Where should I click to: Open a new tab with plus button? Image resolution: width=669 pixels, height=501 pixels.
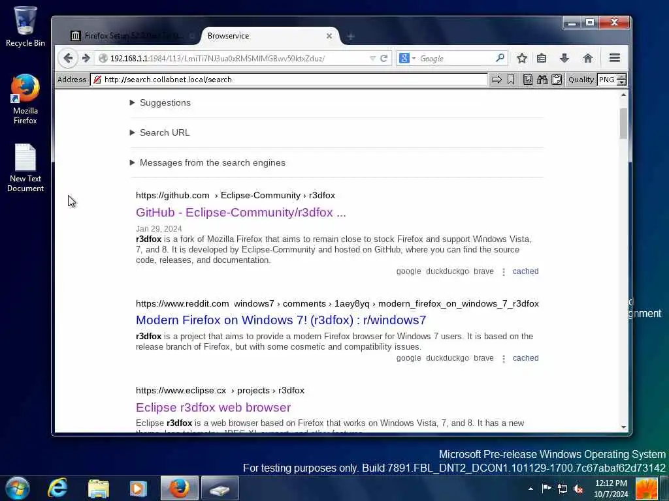(x=351, y=37)
